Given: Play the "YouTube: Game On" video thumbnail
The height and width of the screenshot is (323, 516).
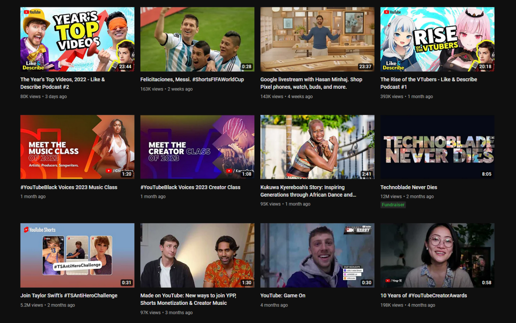Looking at the screenshot, I should (x=317, y=255).
